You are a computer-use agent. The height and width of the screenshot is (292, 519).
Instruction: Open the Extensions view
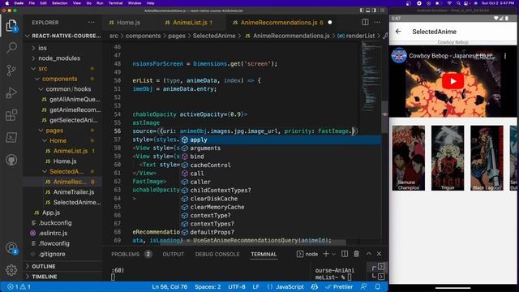pyautogui.click(x=11, y=115)
